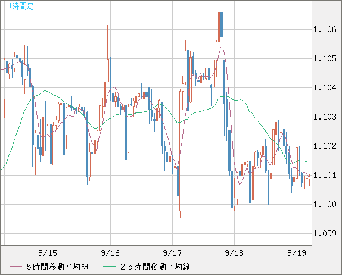
Task: Click the 1.103 price axis label
Action: pyautogui.click(x=325, y=117)
